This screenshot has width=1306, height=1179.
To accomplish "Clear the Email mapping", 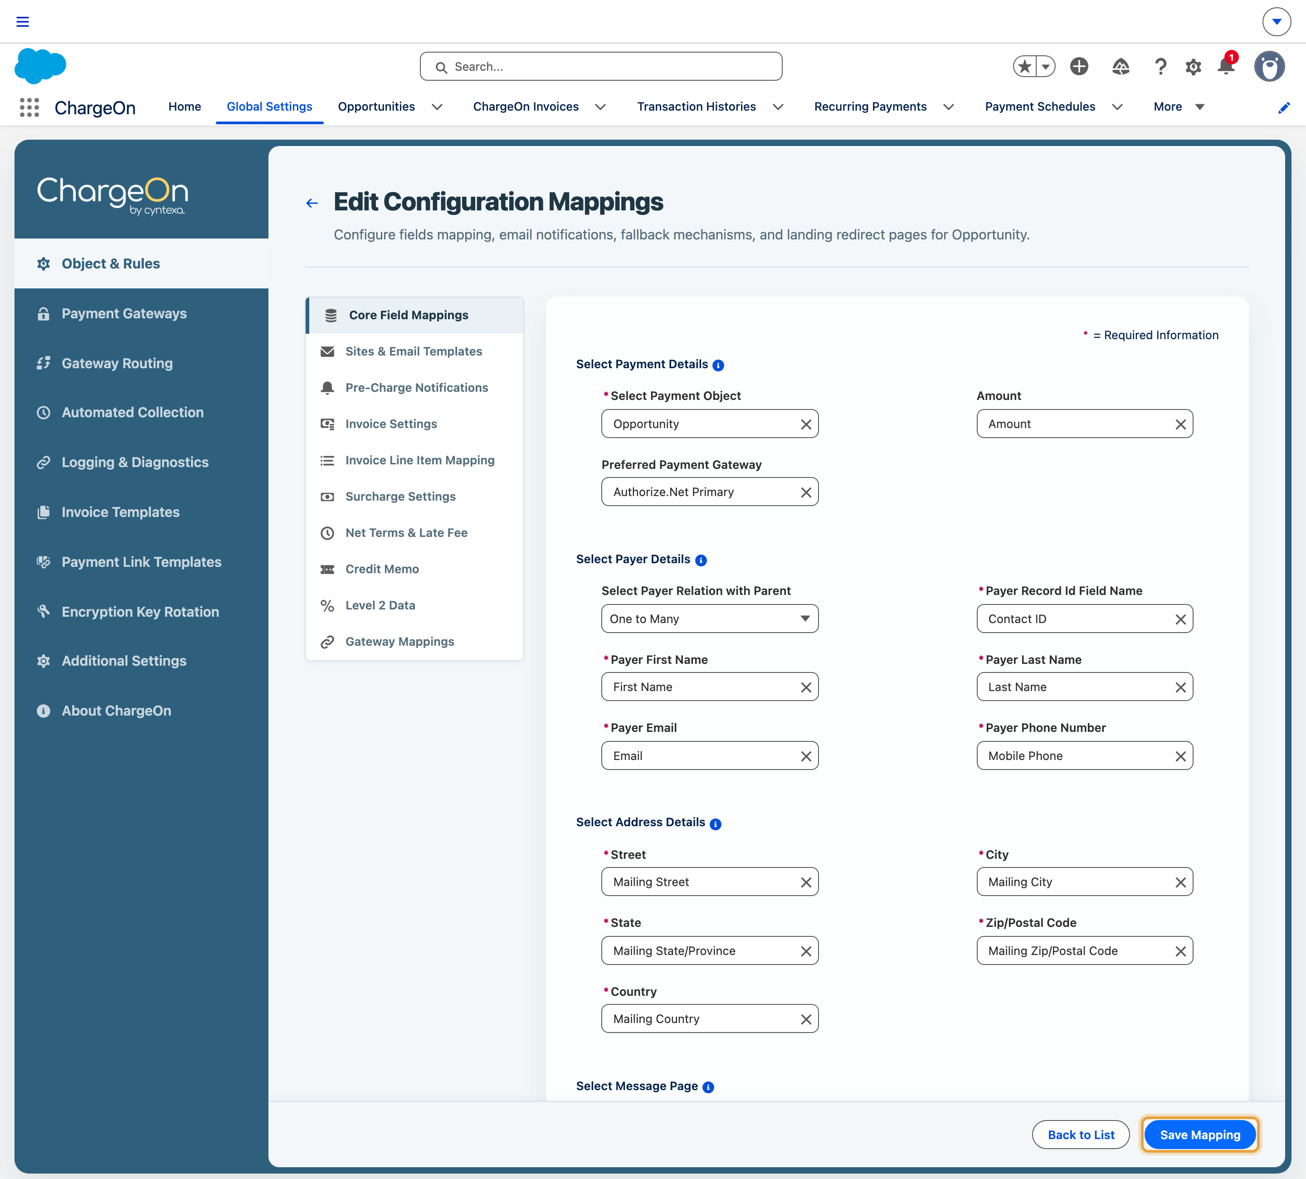I will (806, 756).
